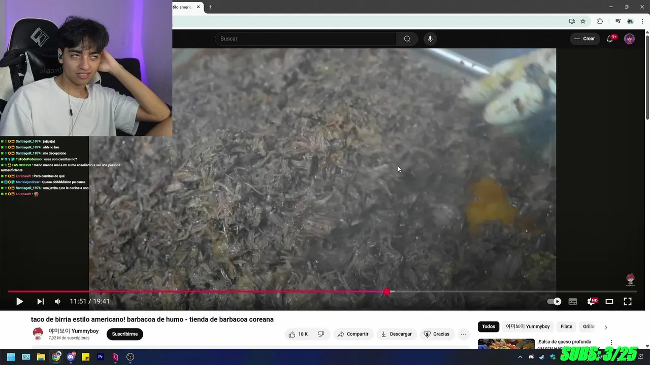The height and width of the screenshot is (365, 650).
Task: Like the video with thumbs up 18 K
Action: 298,334
